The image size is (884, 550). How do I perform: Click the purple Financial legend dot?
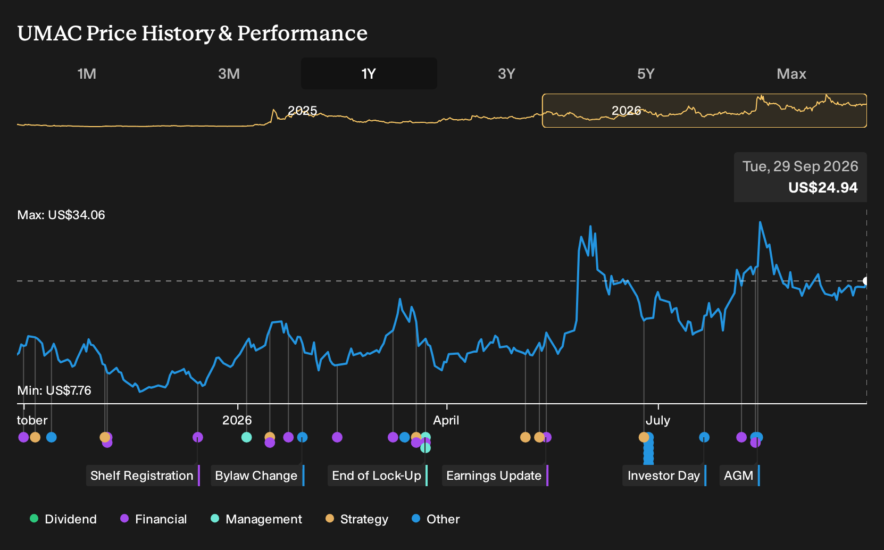click(x=124, y=518)
